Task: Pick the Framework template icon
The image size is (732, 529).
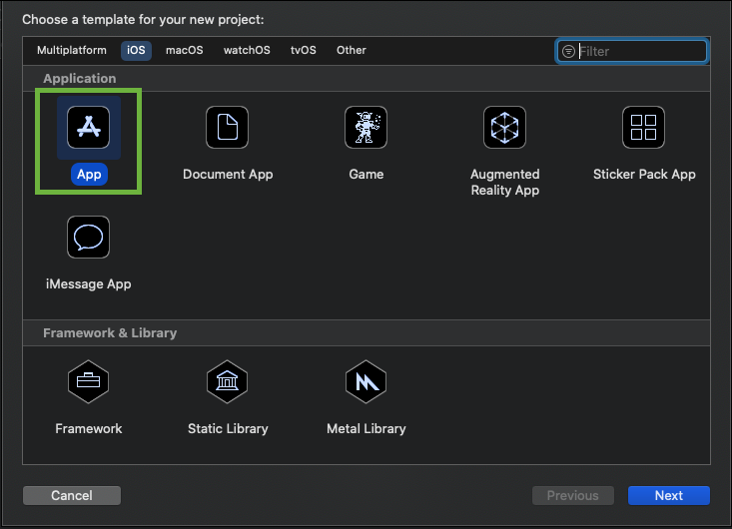Action: pos(88,381)
